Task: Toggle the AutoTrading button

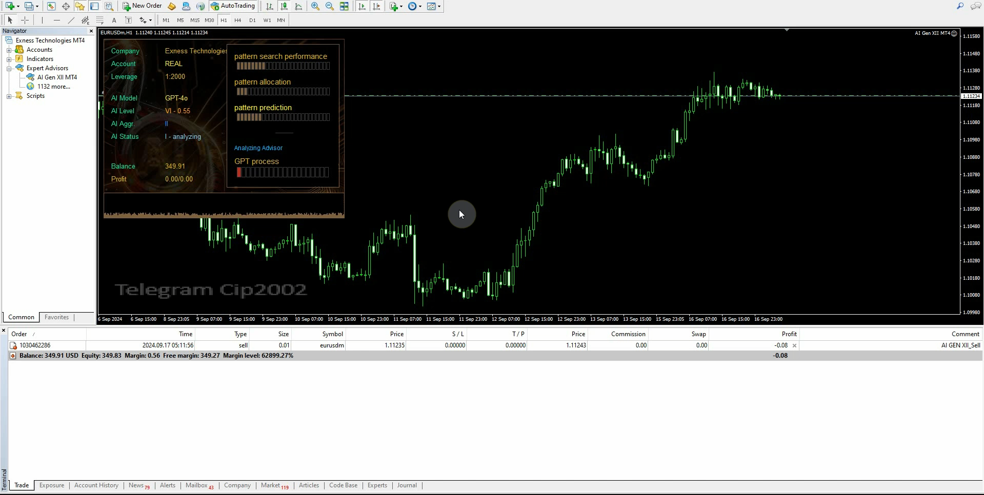Action: click(233, 6)
